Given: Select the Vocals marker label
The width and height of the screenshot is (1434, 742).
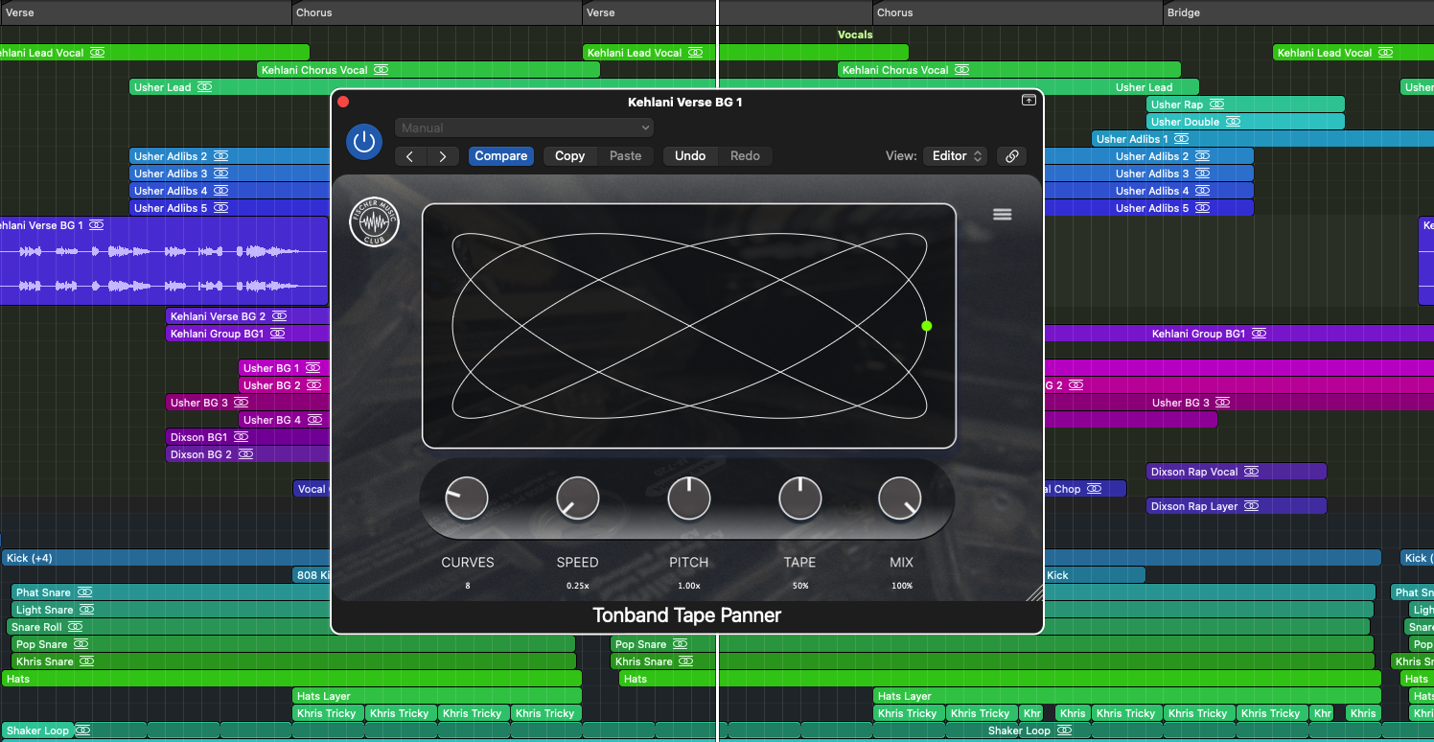Looking at the screenshot, I should pos(855,35).
